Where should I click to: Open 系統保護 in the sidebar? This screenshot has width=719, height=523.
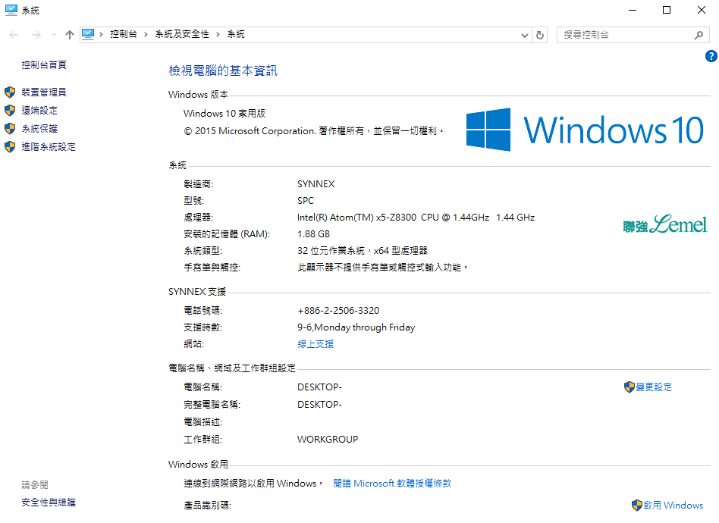click(x=39, y=129)
